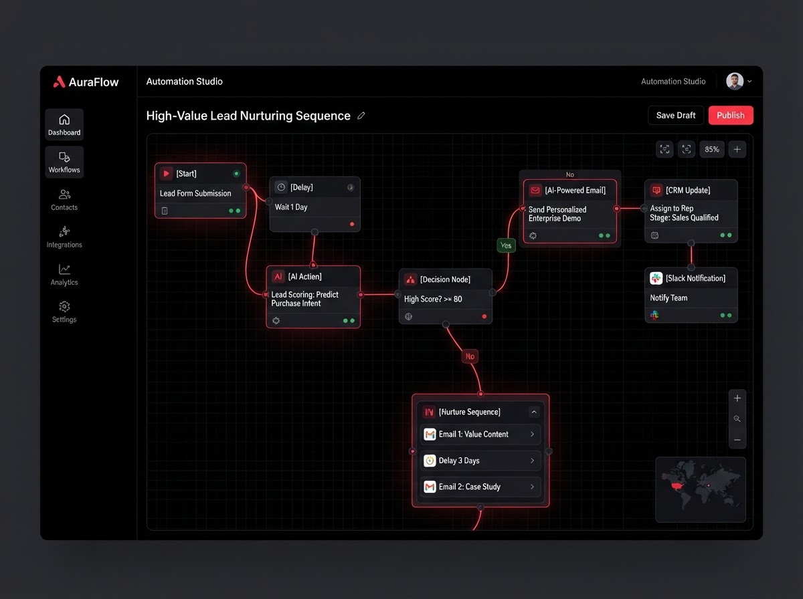Viewport: 803px width, 599px height.
Task: Click Gmail icon on Email 2: Case Study
Action: pos(430,487)
